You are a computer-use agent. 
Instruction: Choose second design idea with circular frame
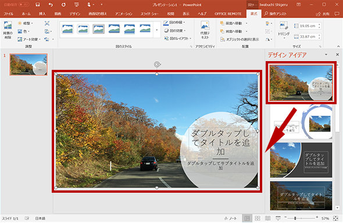coord(301,122)
